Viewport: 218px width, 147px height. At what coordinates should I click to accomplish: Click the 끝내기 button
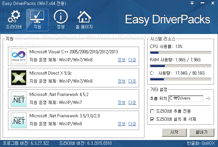pos(202,132)
